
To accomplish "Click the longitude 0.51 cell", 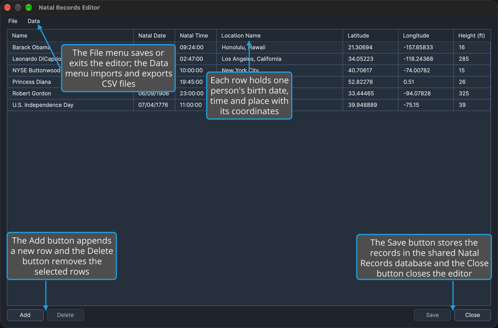I will (x=426, y=82).
